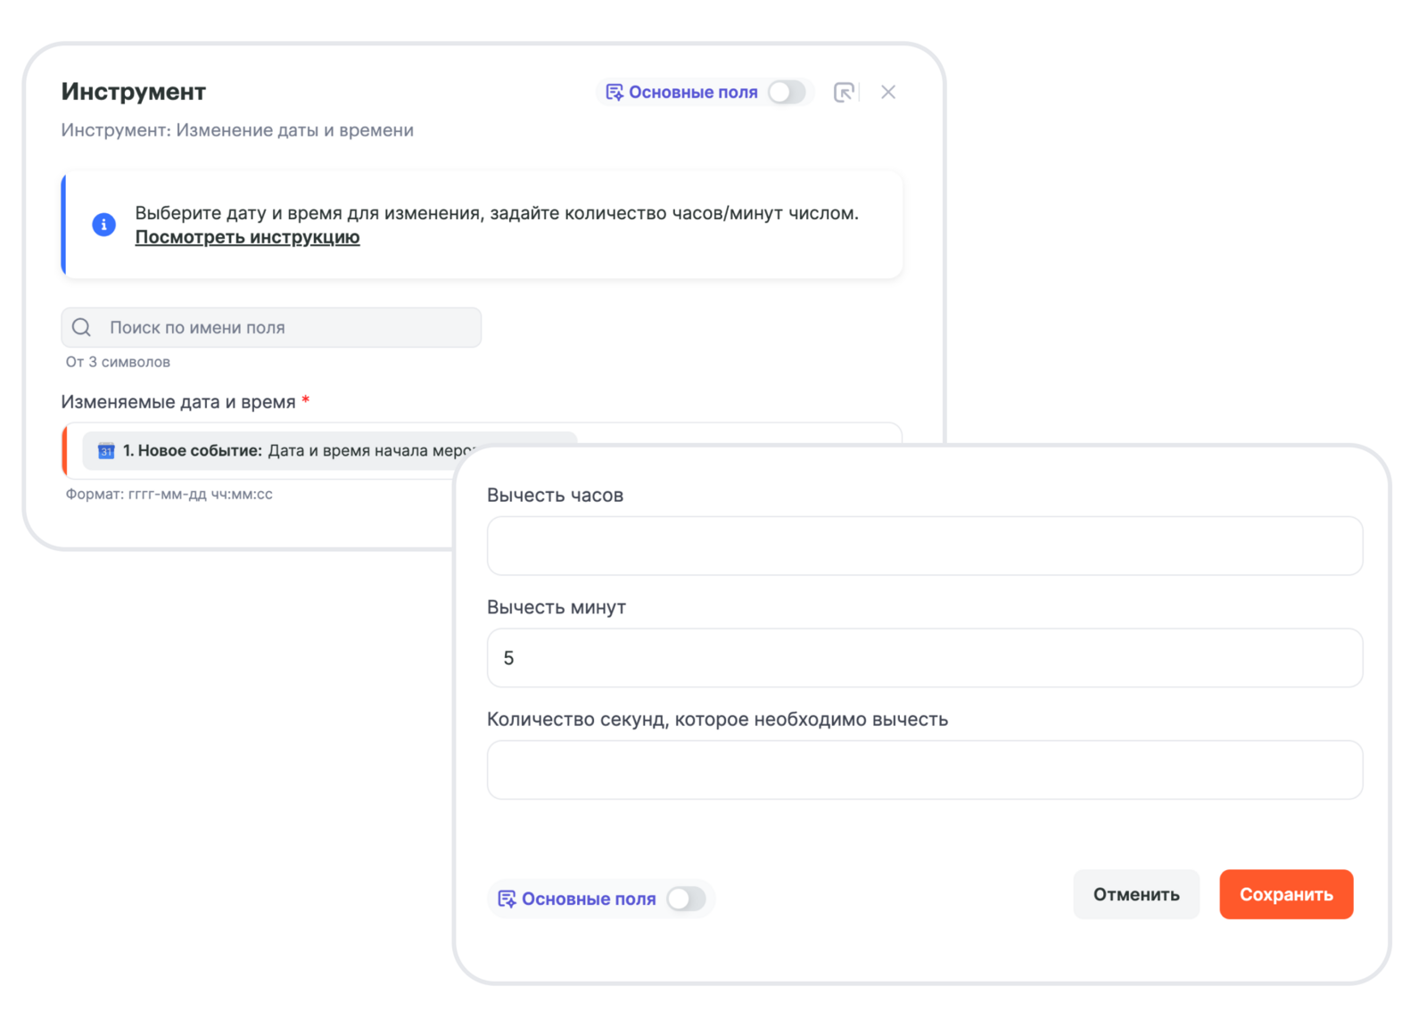1427x1027 pixels.
Task: Click the calendar icon on the Новое событие chip
Action: click(106, 451)
